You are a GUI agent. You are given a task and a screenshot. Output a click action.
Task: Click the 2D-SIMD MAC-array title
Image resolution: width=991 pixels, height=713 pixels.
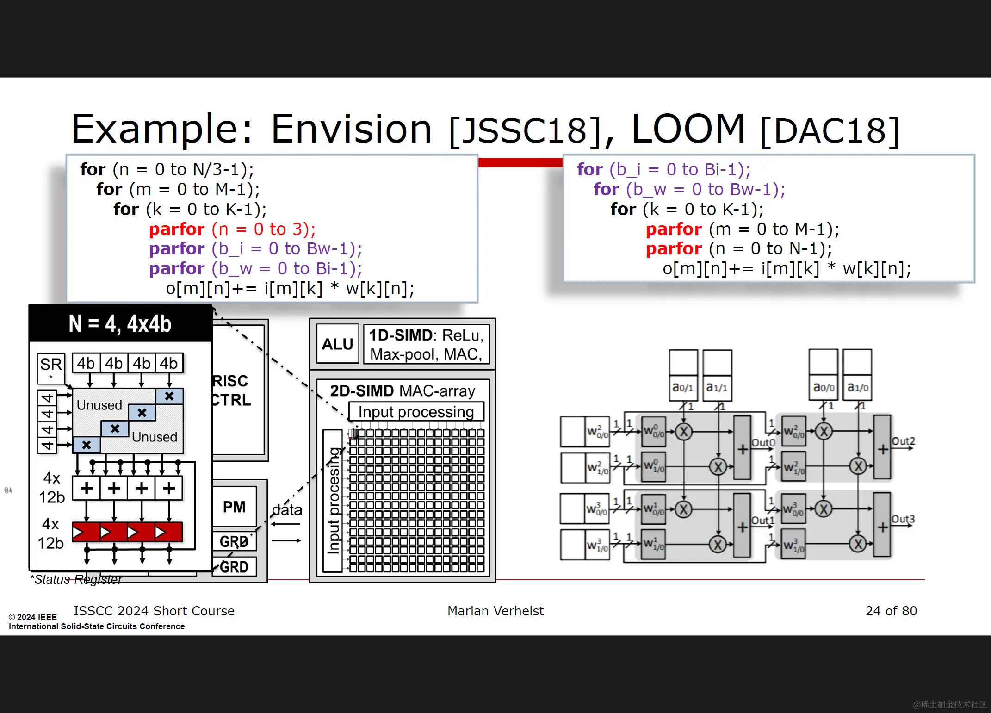click(402, 391)
